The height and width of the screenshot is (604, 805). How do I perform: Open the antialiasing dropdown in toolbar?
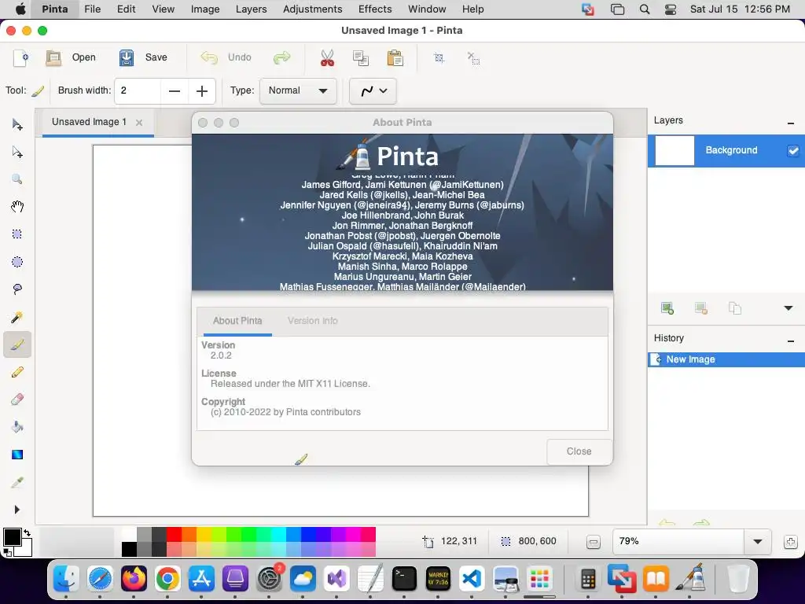[x=373, y=91]
